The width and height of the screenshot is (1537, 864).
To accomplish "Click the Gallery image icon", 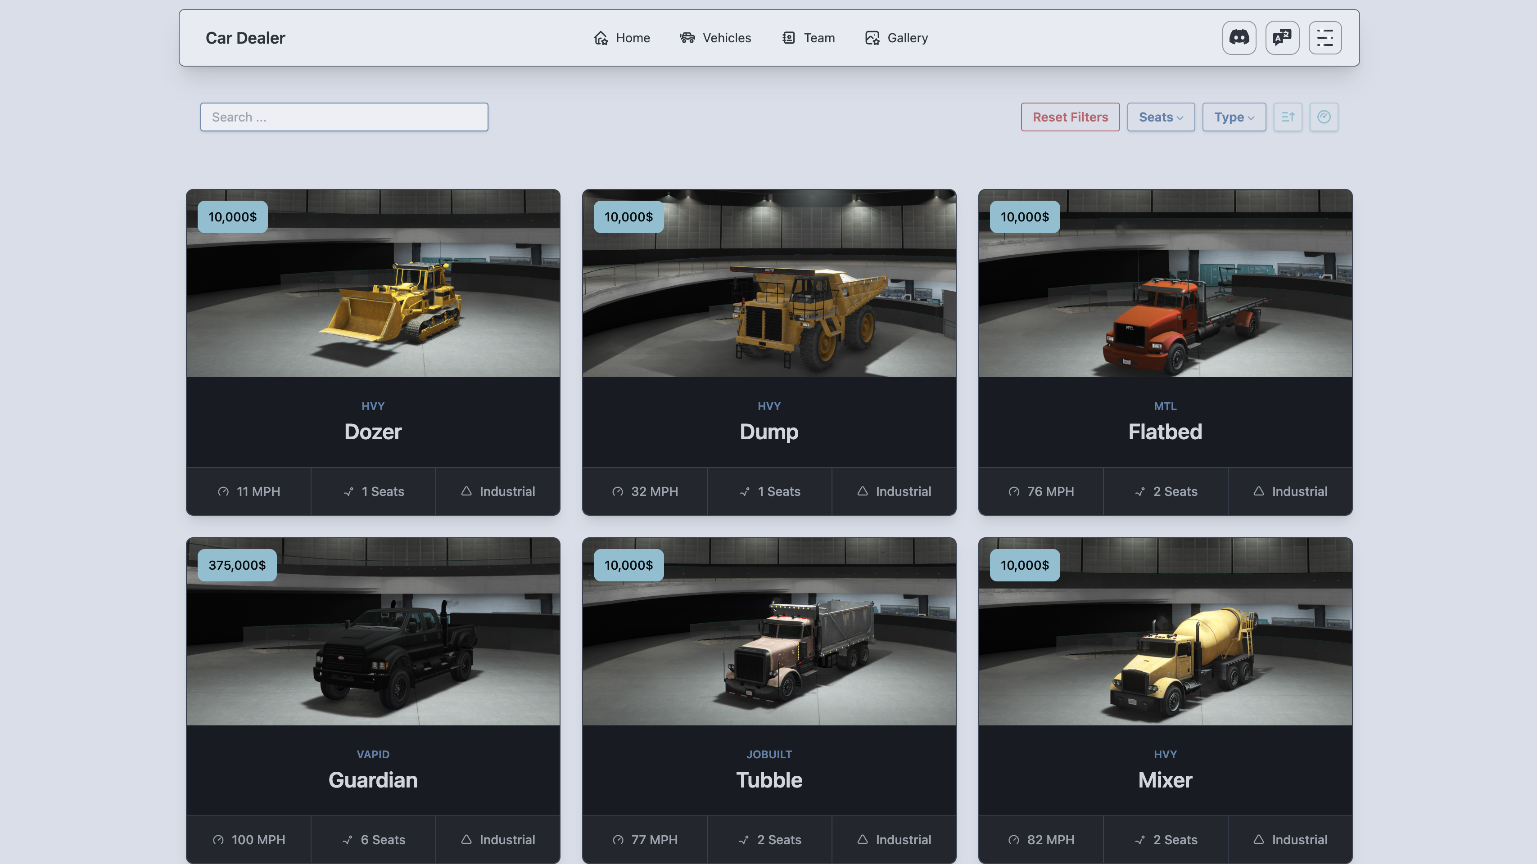I will [872, 38].
